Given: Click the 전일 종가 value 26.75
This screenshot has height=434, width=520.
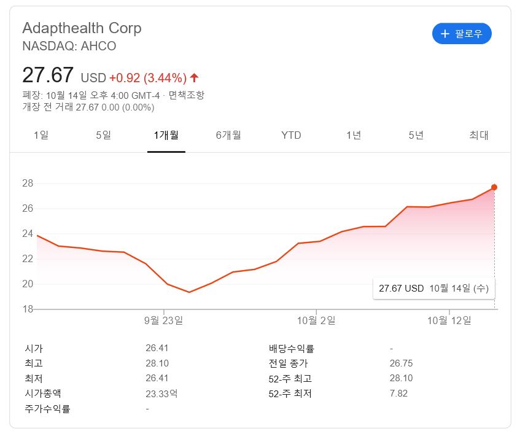Looking at the screenshot, I should click(x=402, y=363).
